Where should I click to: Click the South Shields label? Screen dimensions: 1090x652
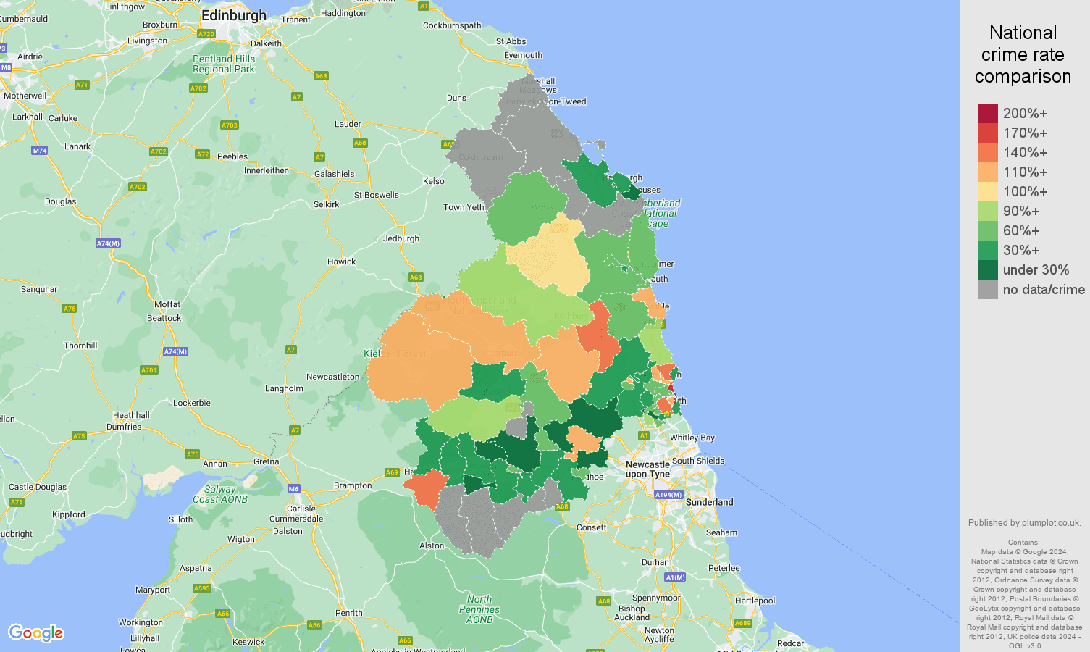(698, 461)
